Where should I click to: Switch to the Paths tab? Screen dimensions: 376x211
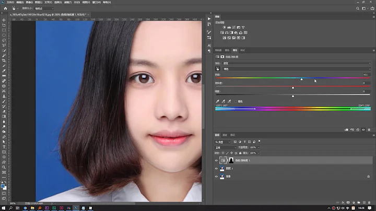232,135
